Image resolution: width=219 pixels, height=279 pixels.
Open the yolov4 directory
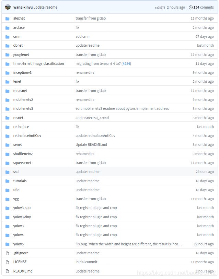[18, 235]
